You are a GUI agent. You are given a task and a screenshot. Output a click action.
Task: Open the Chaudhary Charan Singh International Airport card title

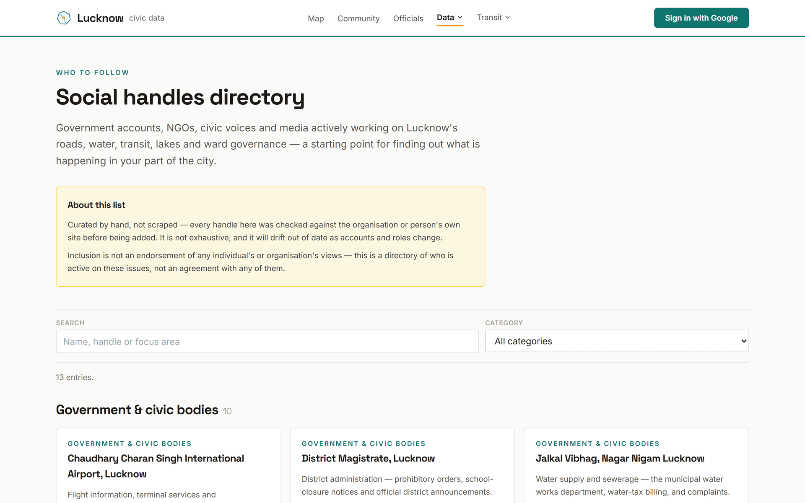(156, 466)
